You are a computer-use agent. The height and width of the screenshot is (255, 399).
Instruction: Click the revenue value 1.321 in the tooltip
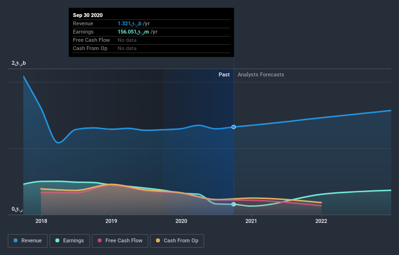[130, 24]
